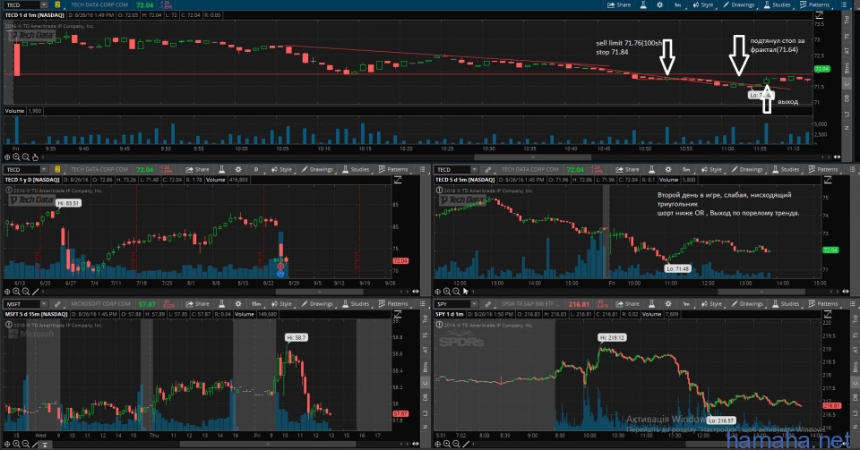Toggle L2 sidebar on top TECD chart
Screen dimensions: 860x450
point(847,114)
